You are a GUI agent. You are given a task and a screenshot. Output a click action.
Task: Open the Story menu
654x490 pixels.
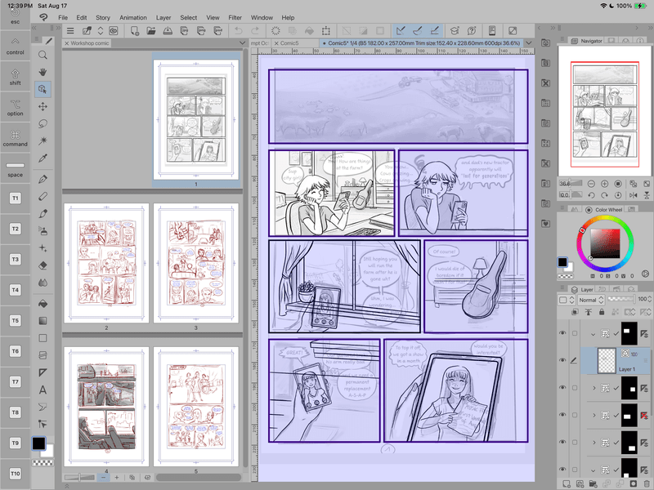[103, 17]
